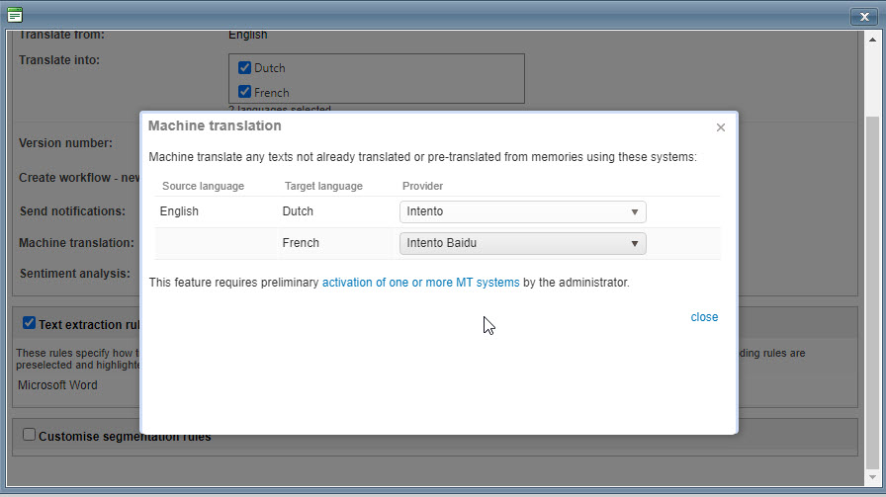
Task: Click the scrollbar down arrow
Action: point(871,478)
